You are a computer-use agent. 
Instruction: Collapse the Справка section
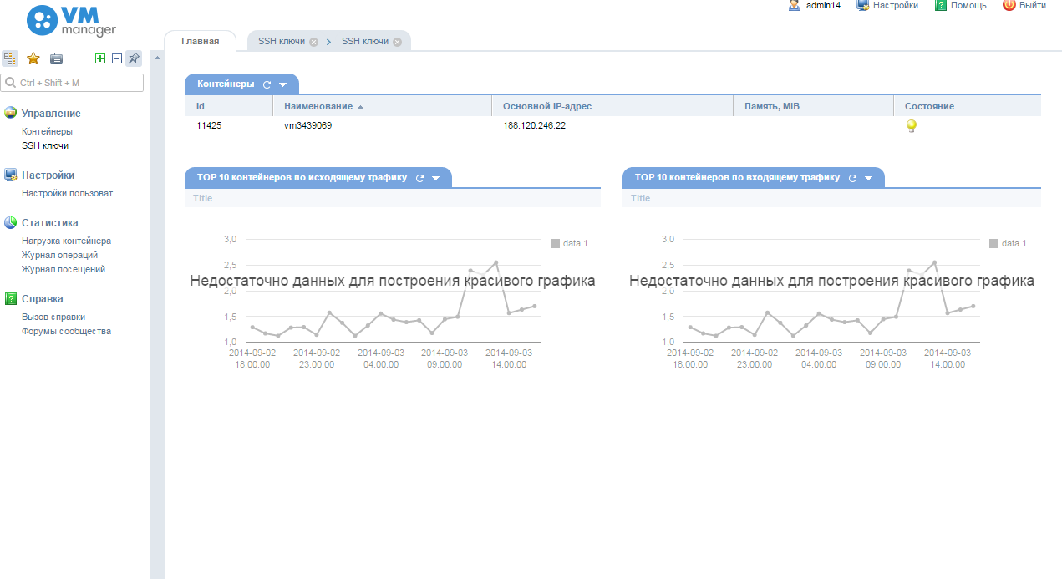pyautogui.click(x=43, y=299)
